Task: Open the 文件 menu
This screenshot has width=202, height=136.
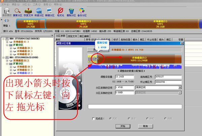Action: 5,4
